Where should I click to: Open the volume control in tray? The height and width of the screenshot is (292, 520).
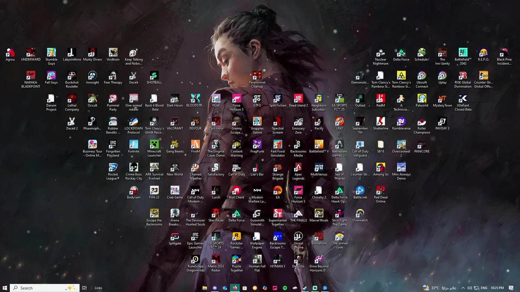pos(470,288)
